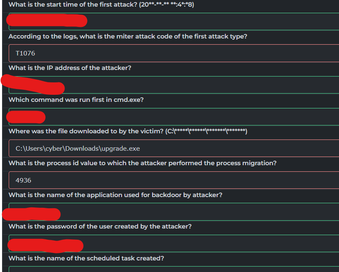Click the 'Which command was run first in cmd.exe?' label
Image resolution: width=339 pixels, height=272 pixels.
click(x=76, y=100)
